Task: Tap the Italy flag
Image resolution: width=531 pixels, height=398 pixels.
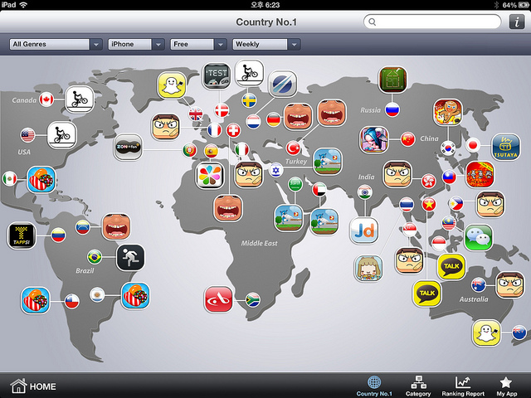Action: (241, 149)
